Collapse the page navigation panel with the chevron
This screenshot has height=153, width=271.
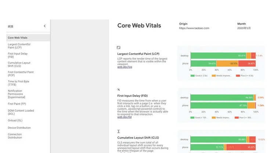tap(44, 26)
